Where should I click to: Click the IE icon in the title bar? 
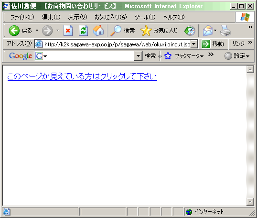point(6,6)
